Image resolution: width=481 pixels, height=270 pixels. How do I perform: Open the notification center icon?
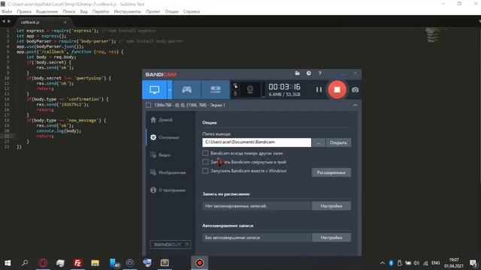coord(473,263)
